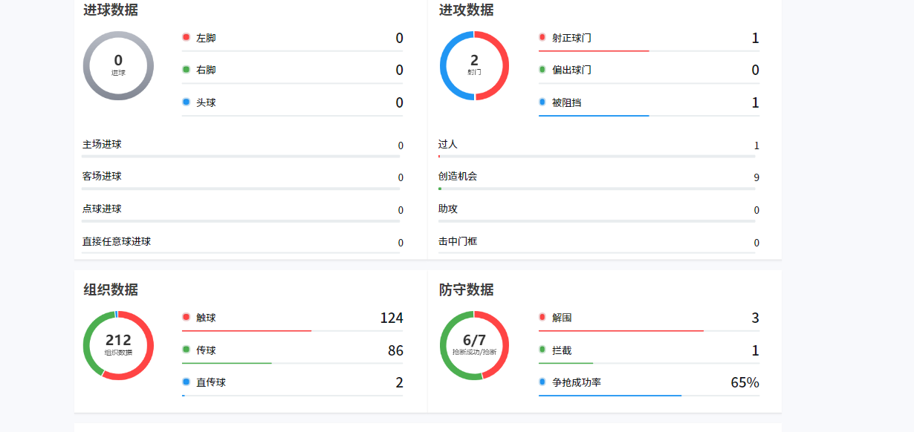This screenshot has width=914, height=432.
Task: Click the 射门 donut chart showing 2
Action: point(474,65)
